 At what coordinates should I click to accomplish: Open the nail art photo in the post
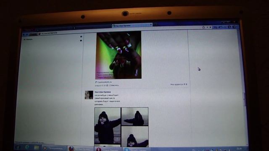[x=119, y=55]
